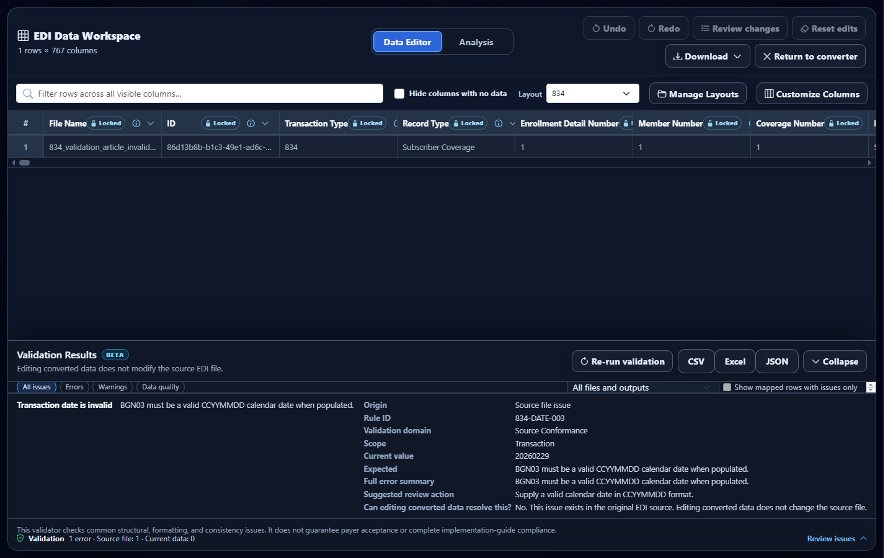Click the 834_validation_article_invalid file name cell

pos(102,148)
